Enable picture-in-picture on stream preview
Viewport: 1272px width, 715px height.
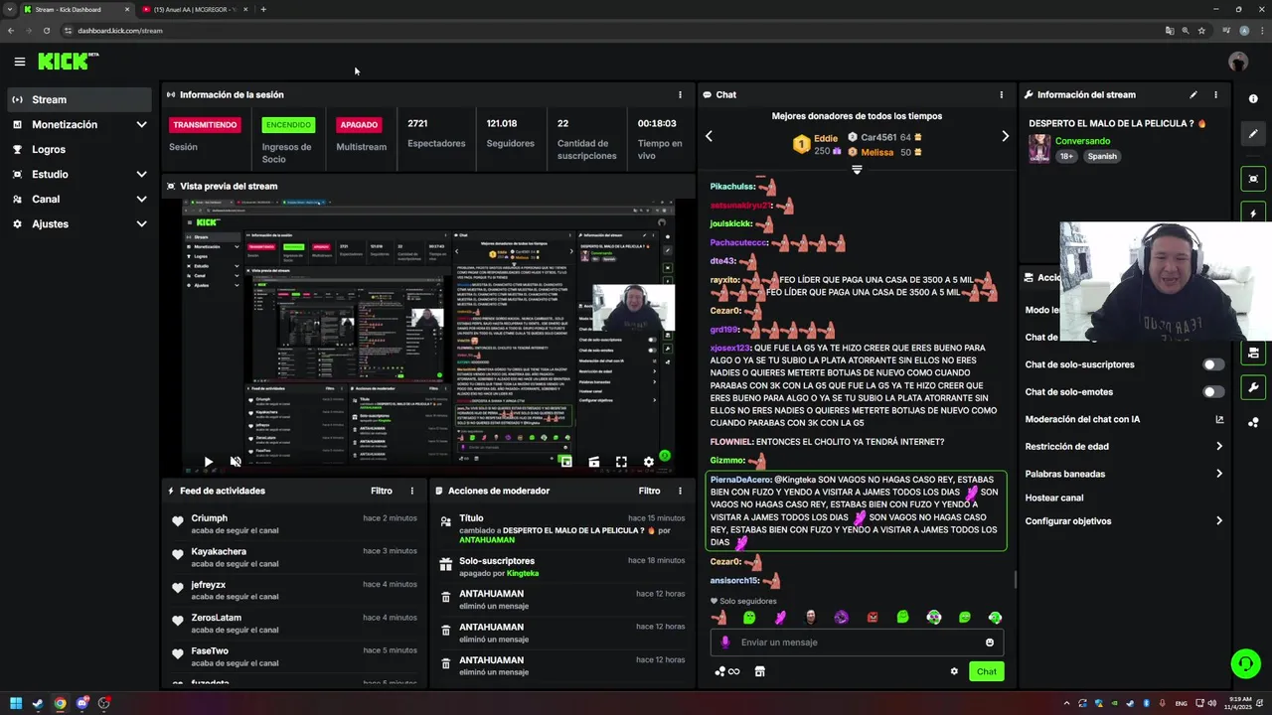point(565,462)
